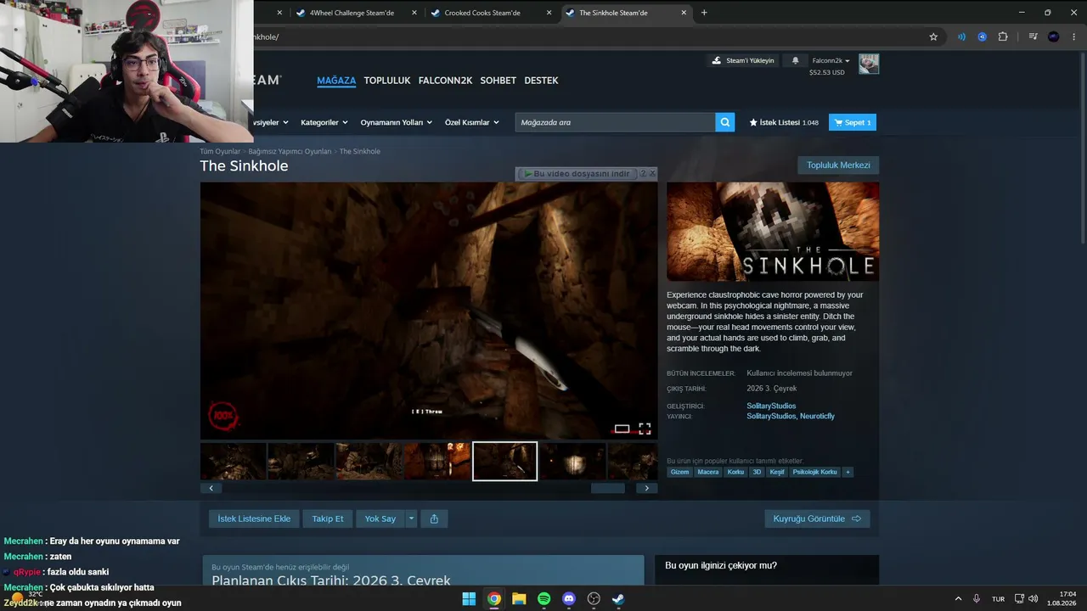
Task: Open the FALCONN2K profile menu
Action: (x=445, y=81)
